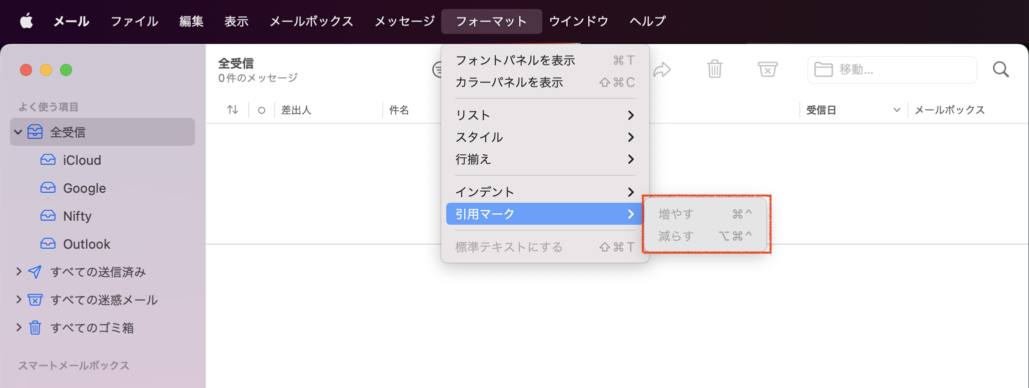This screenshot has height=388, width=1029.
Task: Open the 受信日 column sort dropdown
Action: click(x=896, y=110)
